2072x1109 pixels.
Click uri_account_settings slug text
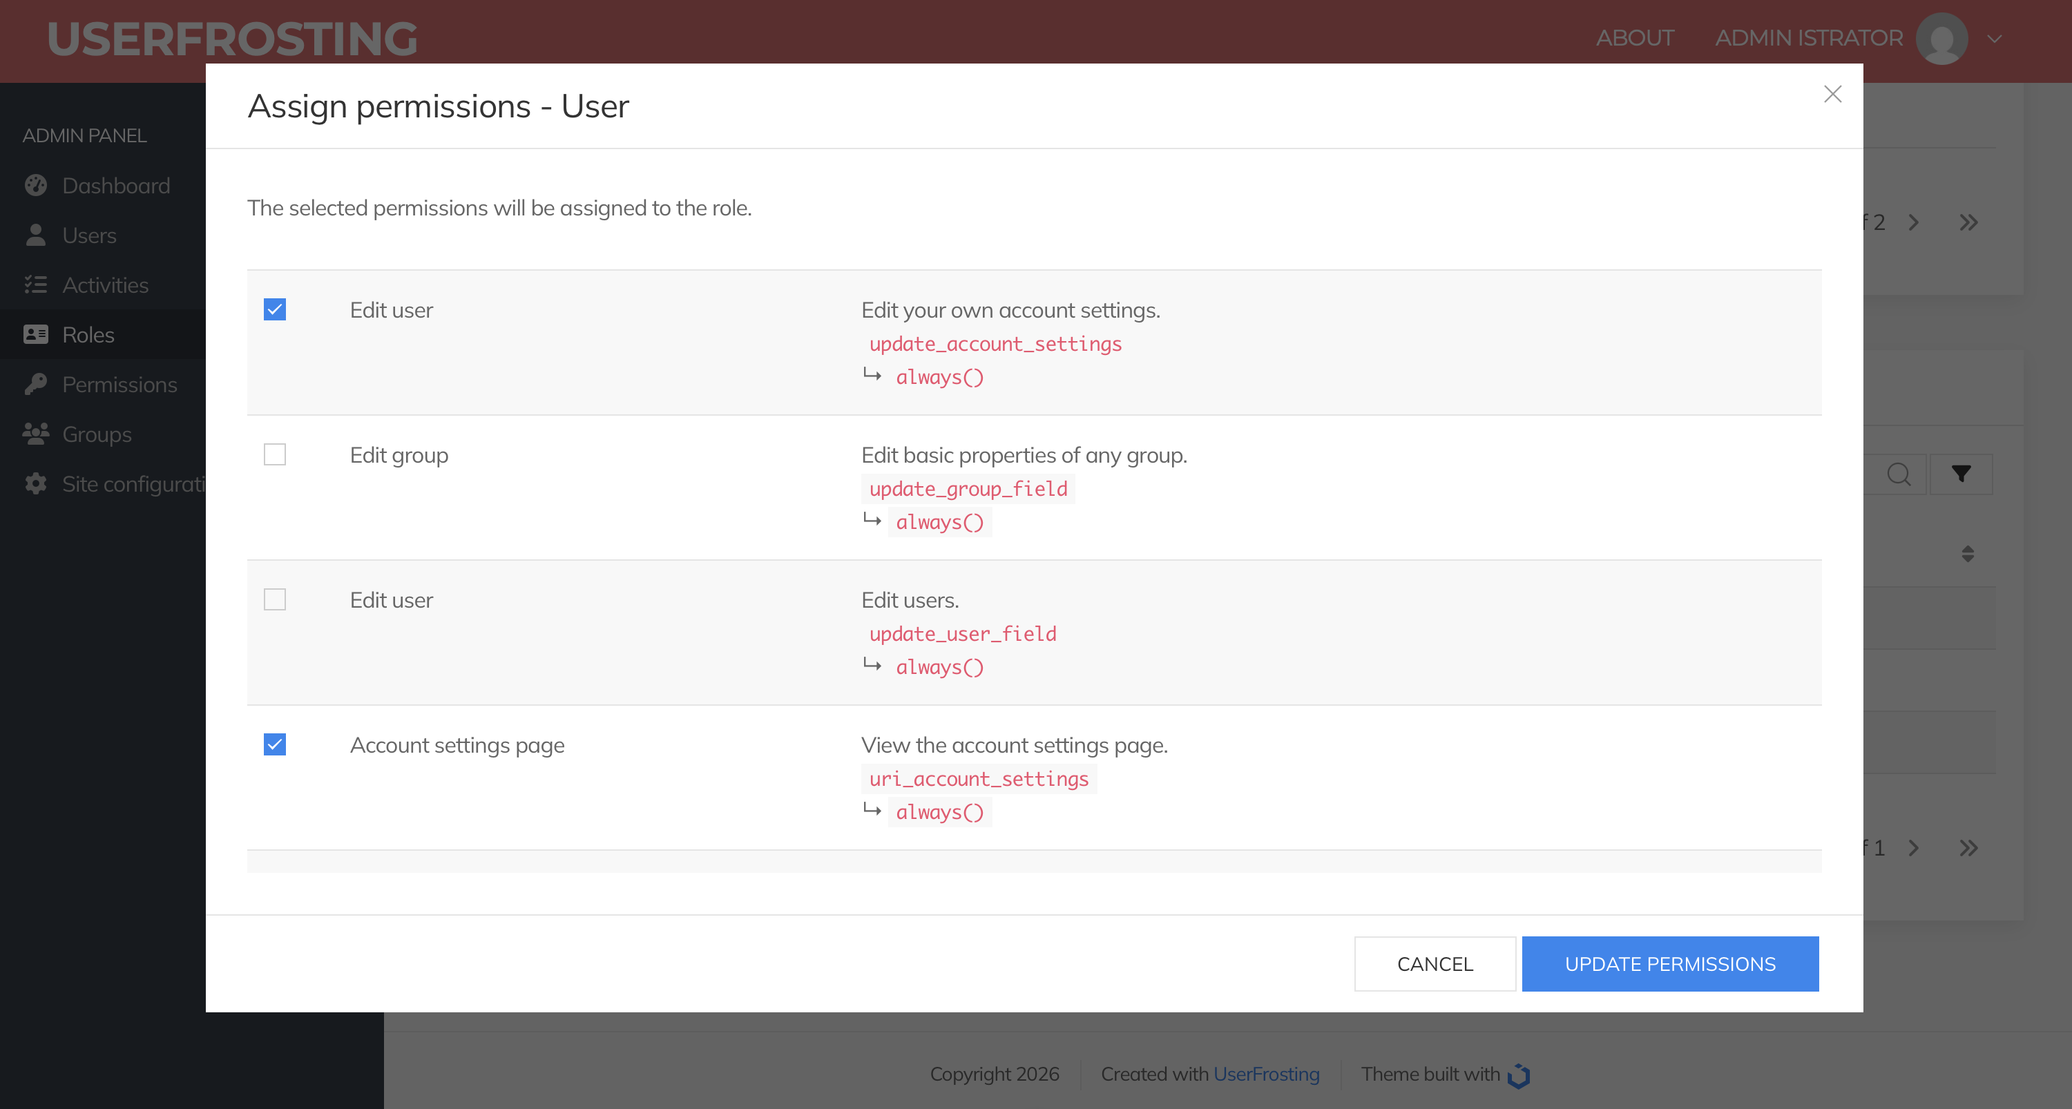pos(979,780)
